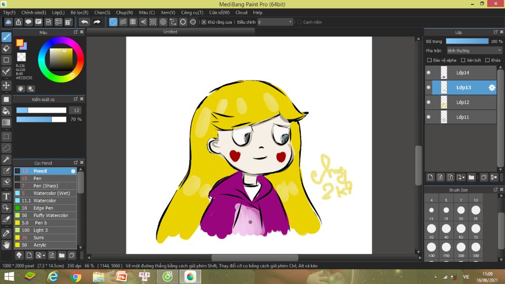Enable the circle snap
Screen dimensions: 505x284
tap(163, 22)
